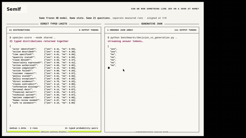
Task: Click the 'DIRECT TYPED LOGITS' panel heading
Action: click(54, 24)
